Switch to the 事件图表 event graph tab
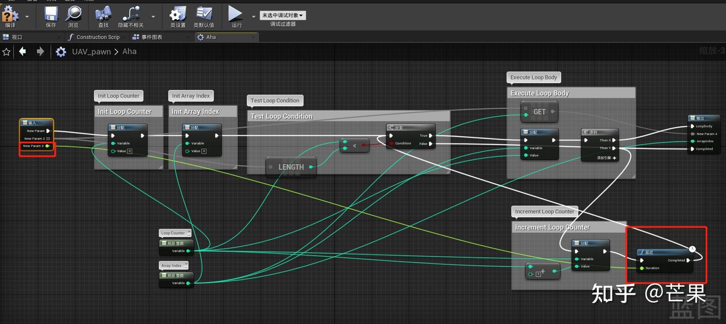The height and width of the screenshot is (324, 726). pyautogui.click(x=152, y=37)
